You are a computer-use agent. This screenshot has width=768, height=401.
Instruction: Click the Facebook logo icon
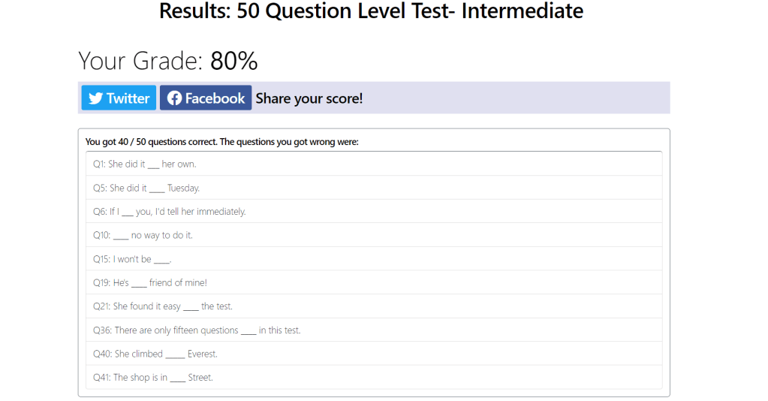(174, 98)
